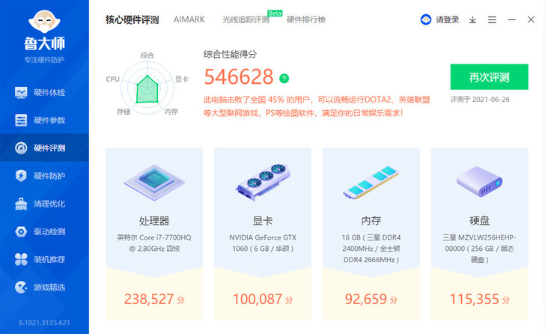Click the 三星 MZVLW256HEHP disk description
The width and height of the screenshot is (545, 334).
click(480, 249)
